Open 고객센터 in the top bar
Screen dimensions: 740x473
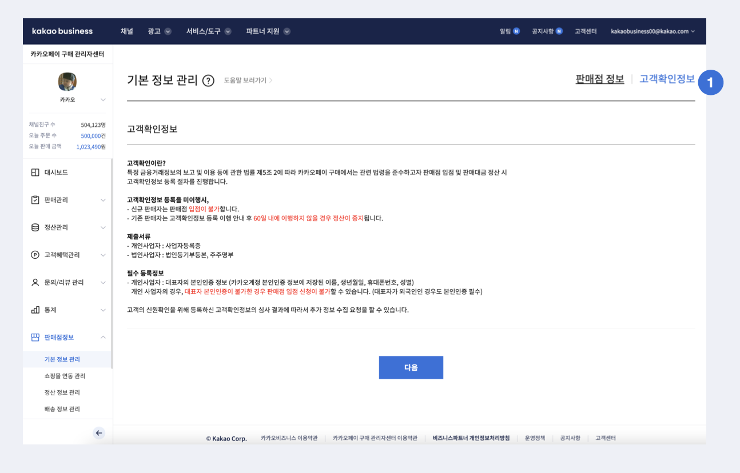click(586, 31)
